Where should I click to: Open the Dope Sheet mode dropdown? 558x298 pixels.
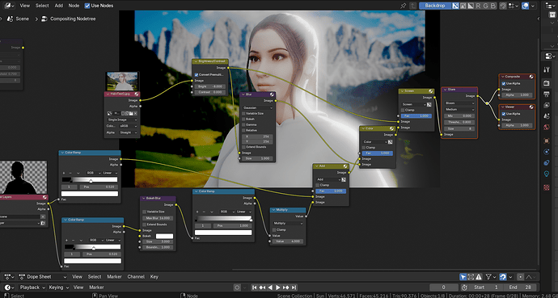(x=43, y=277)
